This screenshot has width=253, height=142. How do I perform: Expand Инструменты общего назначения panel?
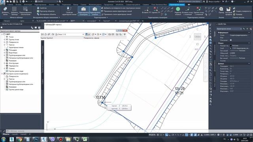coord(47,17)
